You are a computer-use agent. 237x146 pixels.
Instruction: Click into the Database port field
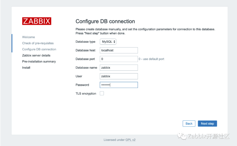(119, 59)
